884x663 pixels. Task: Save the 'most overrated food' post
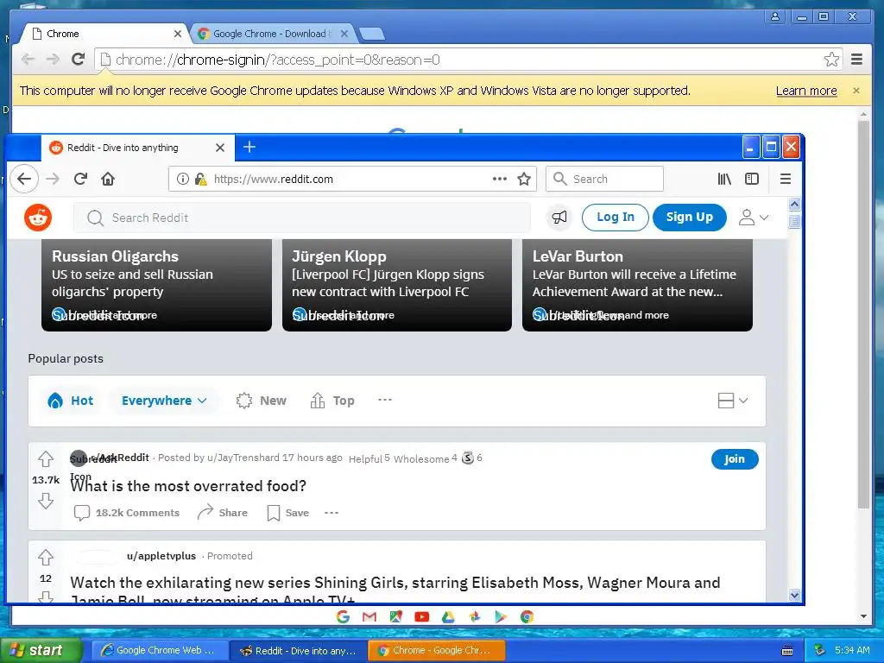[x=288, y=513]
